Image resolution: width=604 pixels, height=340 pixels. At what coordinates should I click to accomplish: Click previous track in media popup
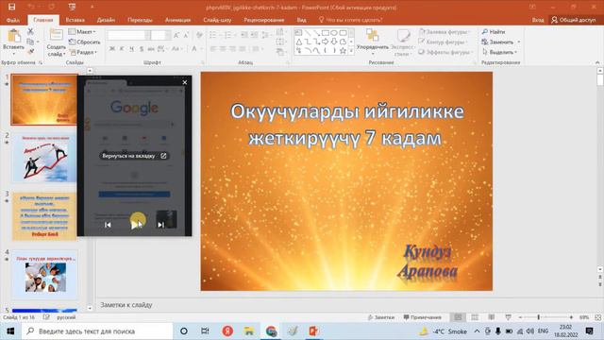pyautogui.click(x=108, y=225)
